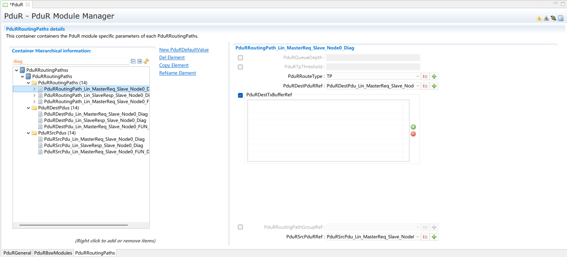Screen dimensions: 567x257
Task: Click the red list icon beside PduRDestPduRRef
Action: [x=425, y=86]
